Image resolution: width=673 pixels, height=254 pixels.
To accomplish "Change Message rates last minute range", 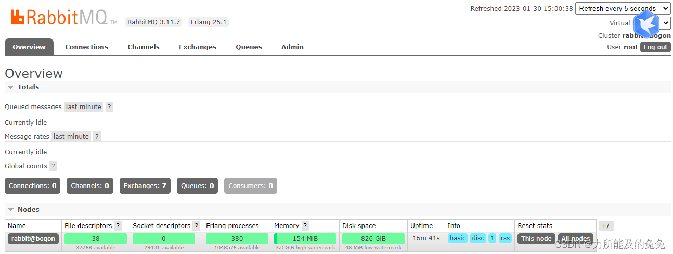I will click(71, 136).
